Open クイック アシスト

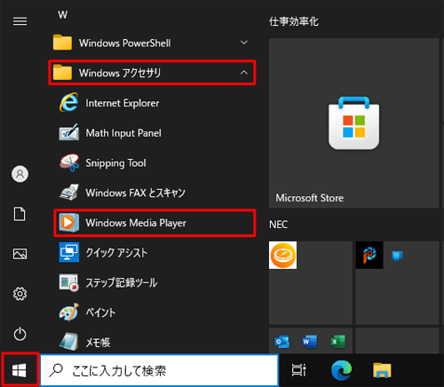[151, 252]
